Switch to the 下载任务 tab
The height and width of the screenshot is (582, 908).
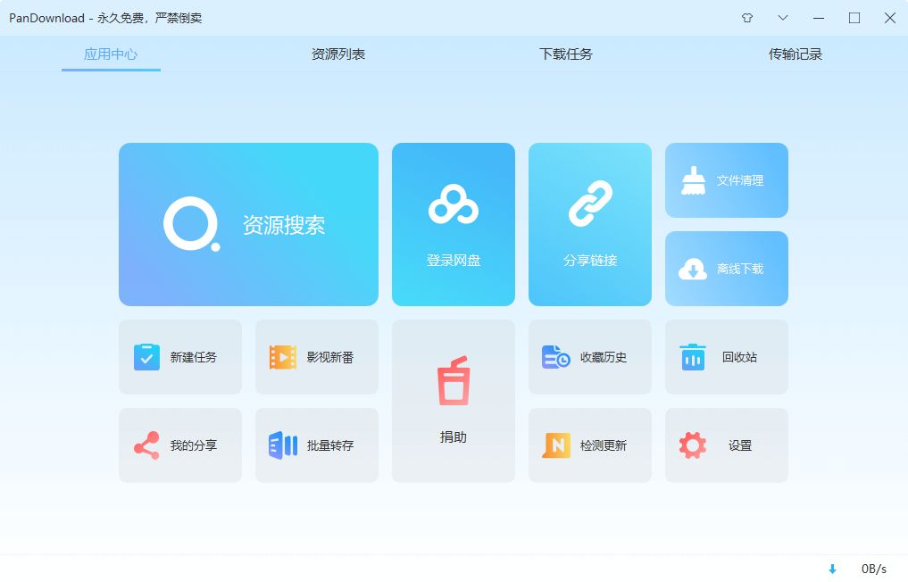pos(566,54)
